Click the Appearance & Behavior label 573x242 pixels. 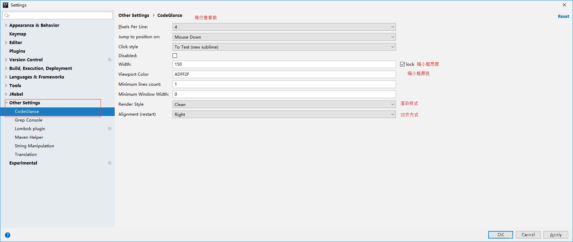(34, 25)
